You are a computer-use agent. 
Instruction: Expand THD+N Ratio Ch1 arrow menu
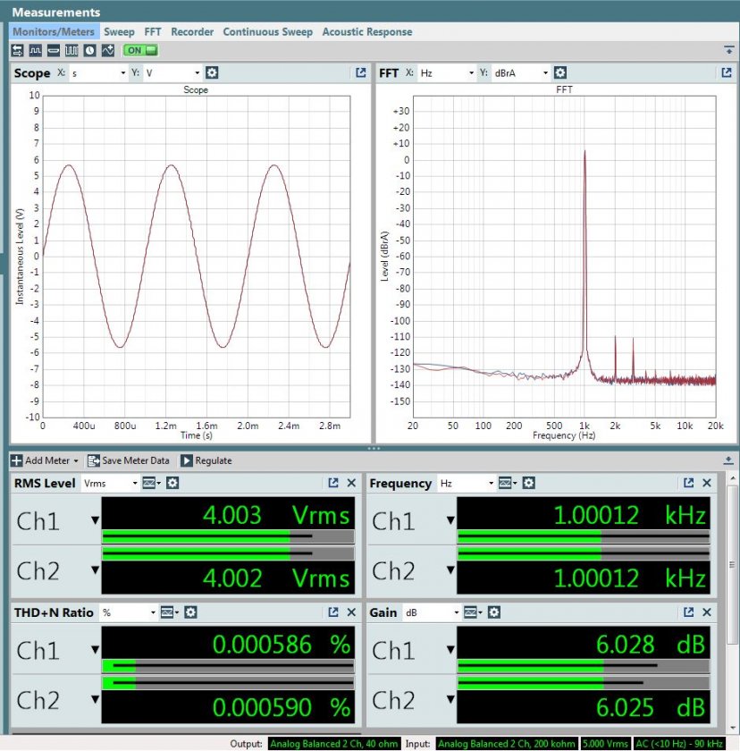95,650
